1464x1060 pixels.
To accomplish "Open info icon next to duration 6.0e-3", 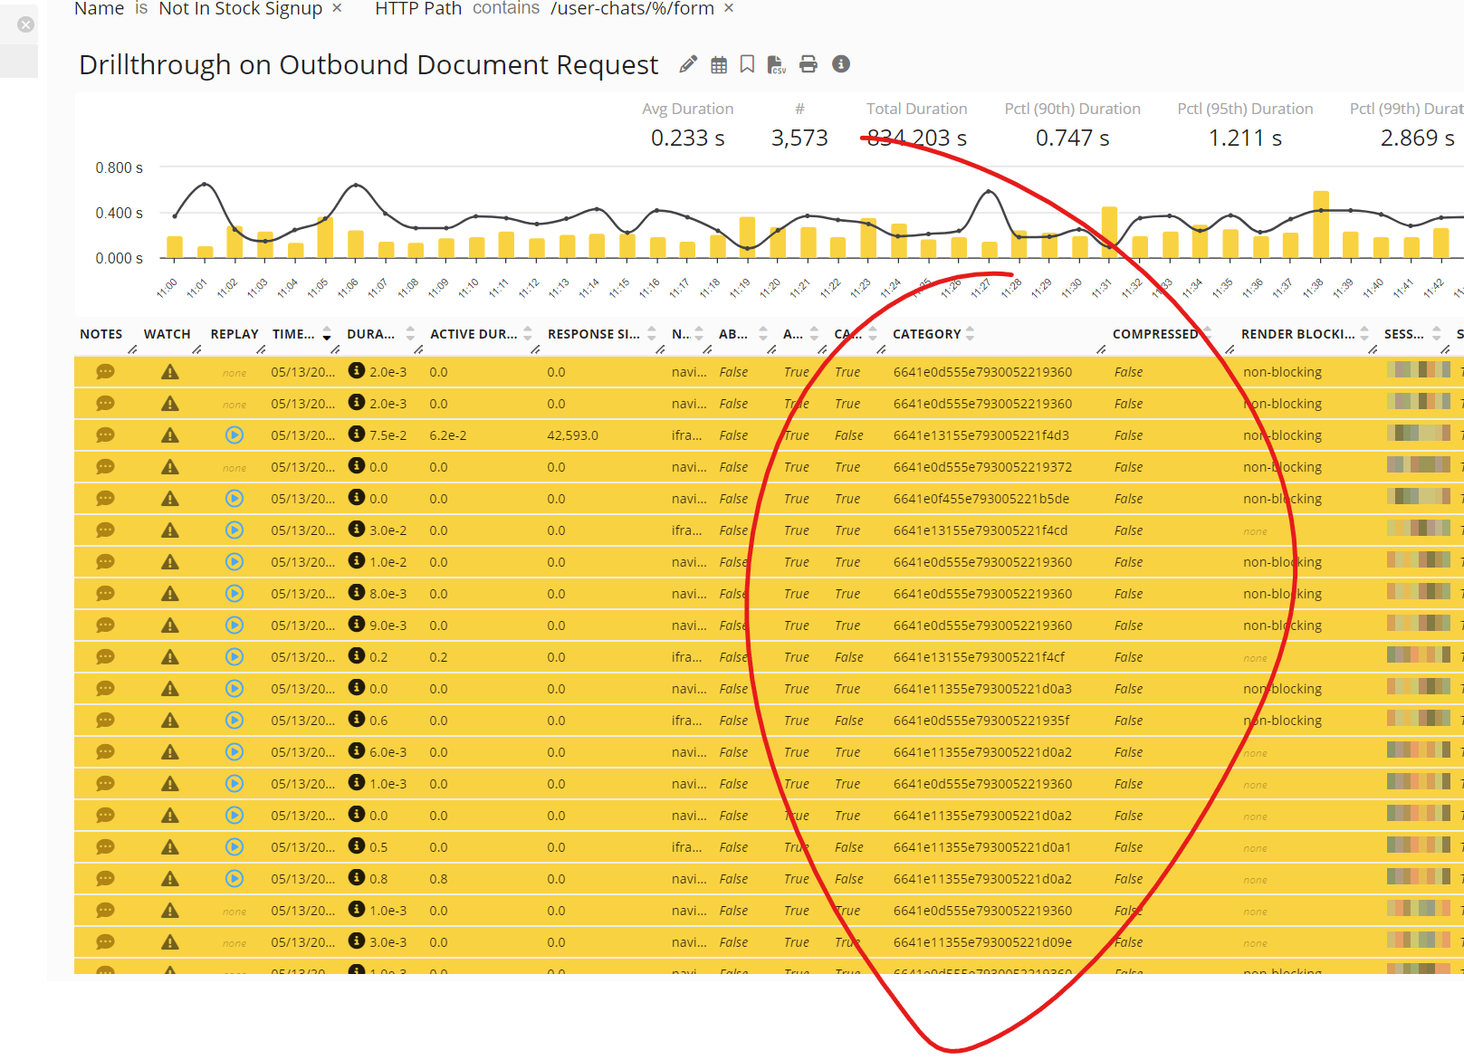I will (357, 751).
